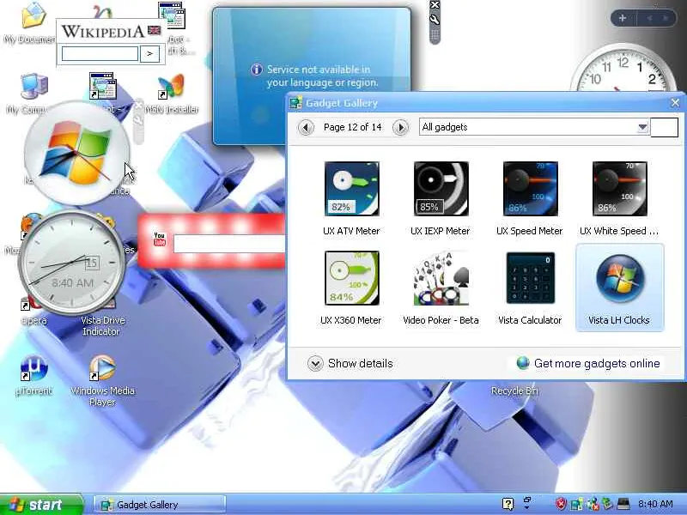Click the Vista Drive Indicator shortcut label
The width and height of the screenshot is (687, 515).
(x=102, y=326)
